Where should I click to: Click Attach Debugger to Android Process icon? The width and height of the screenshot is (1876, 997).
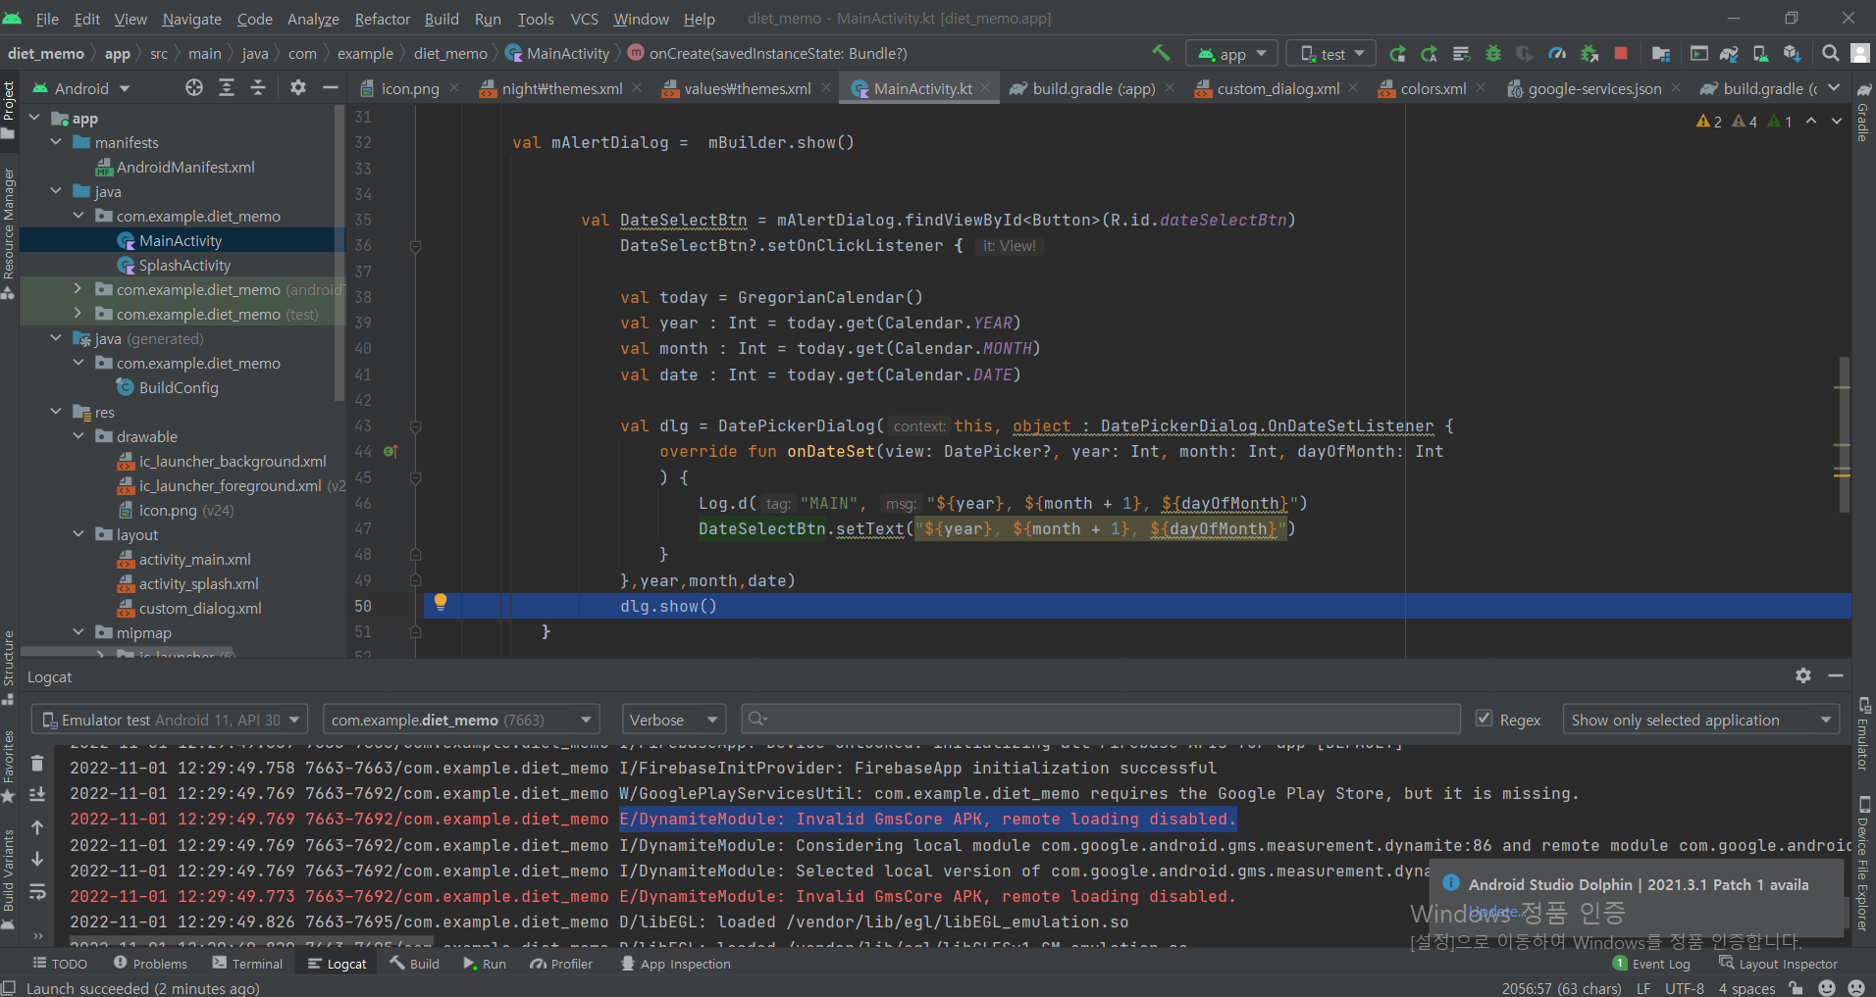[x=1589, y=54]
